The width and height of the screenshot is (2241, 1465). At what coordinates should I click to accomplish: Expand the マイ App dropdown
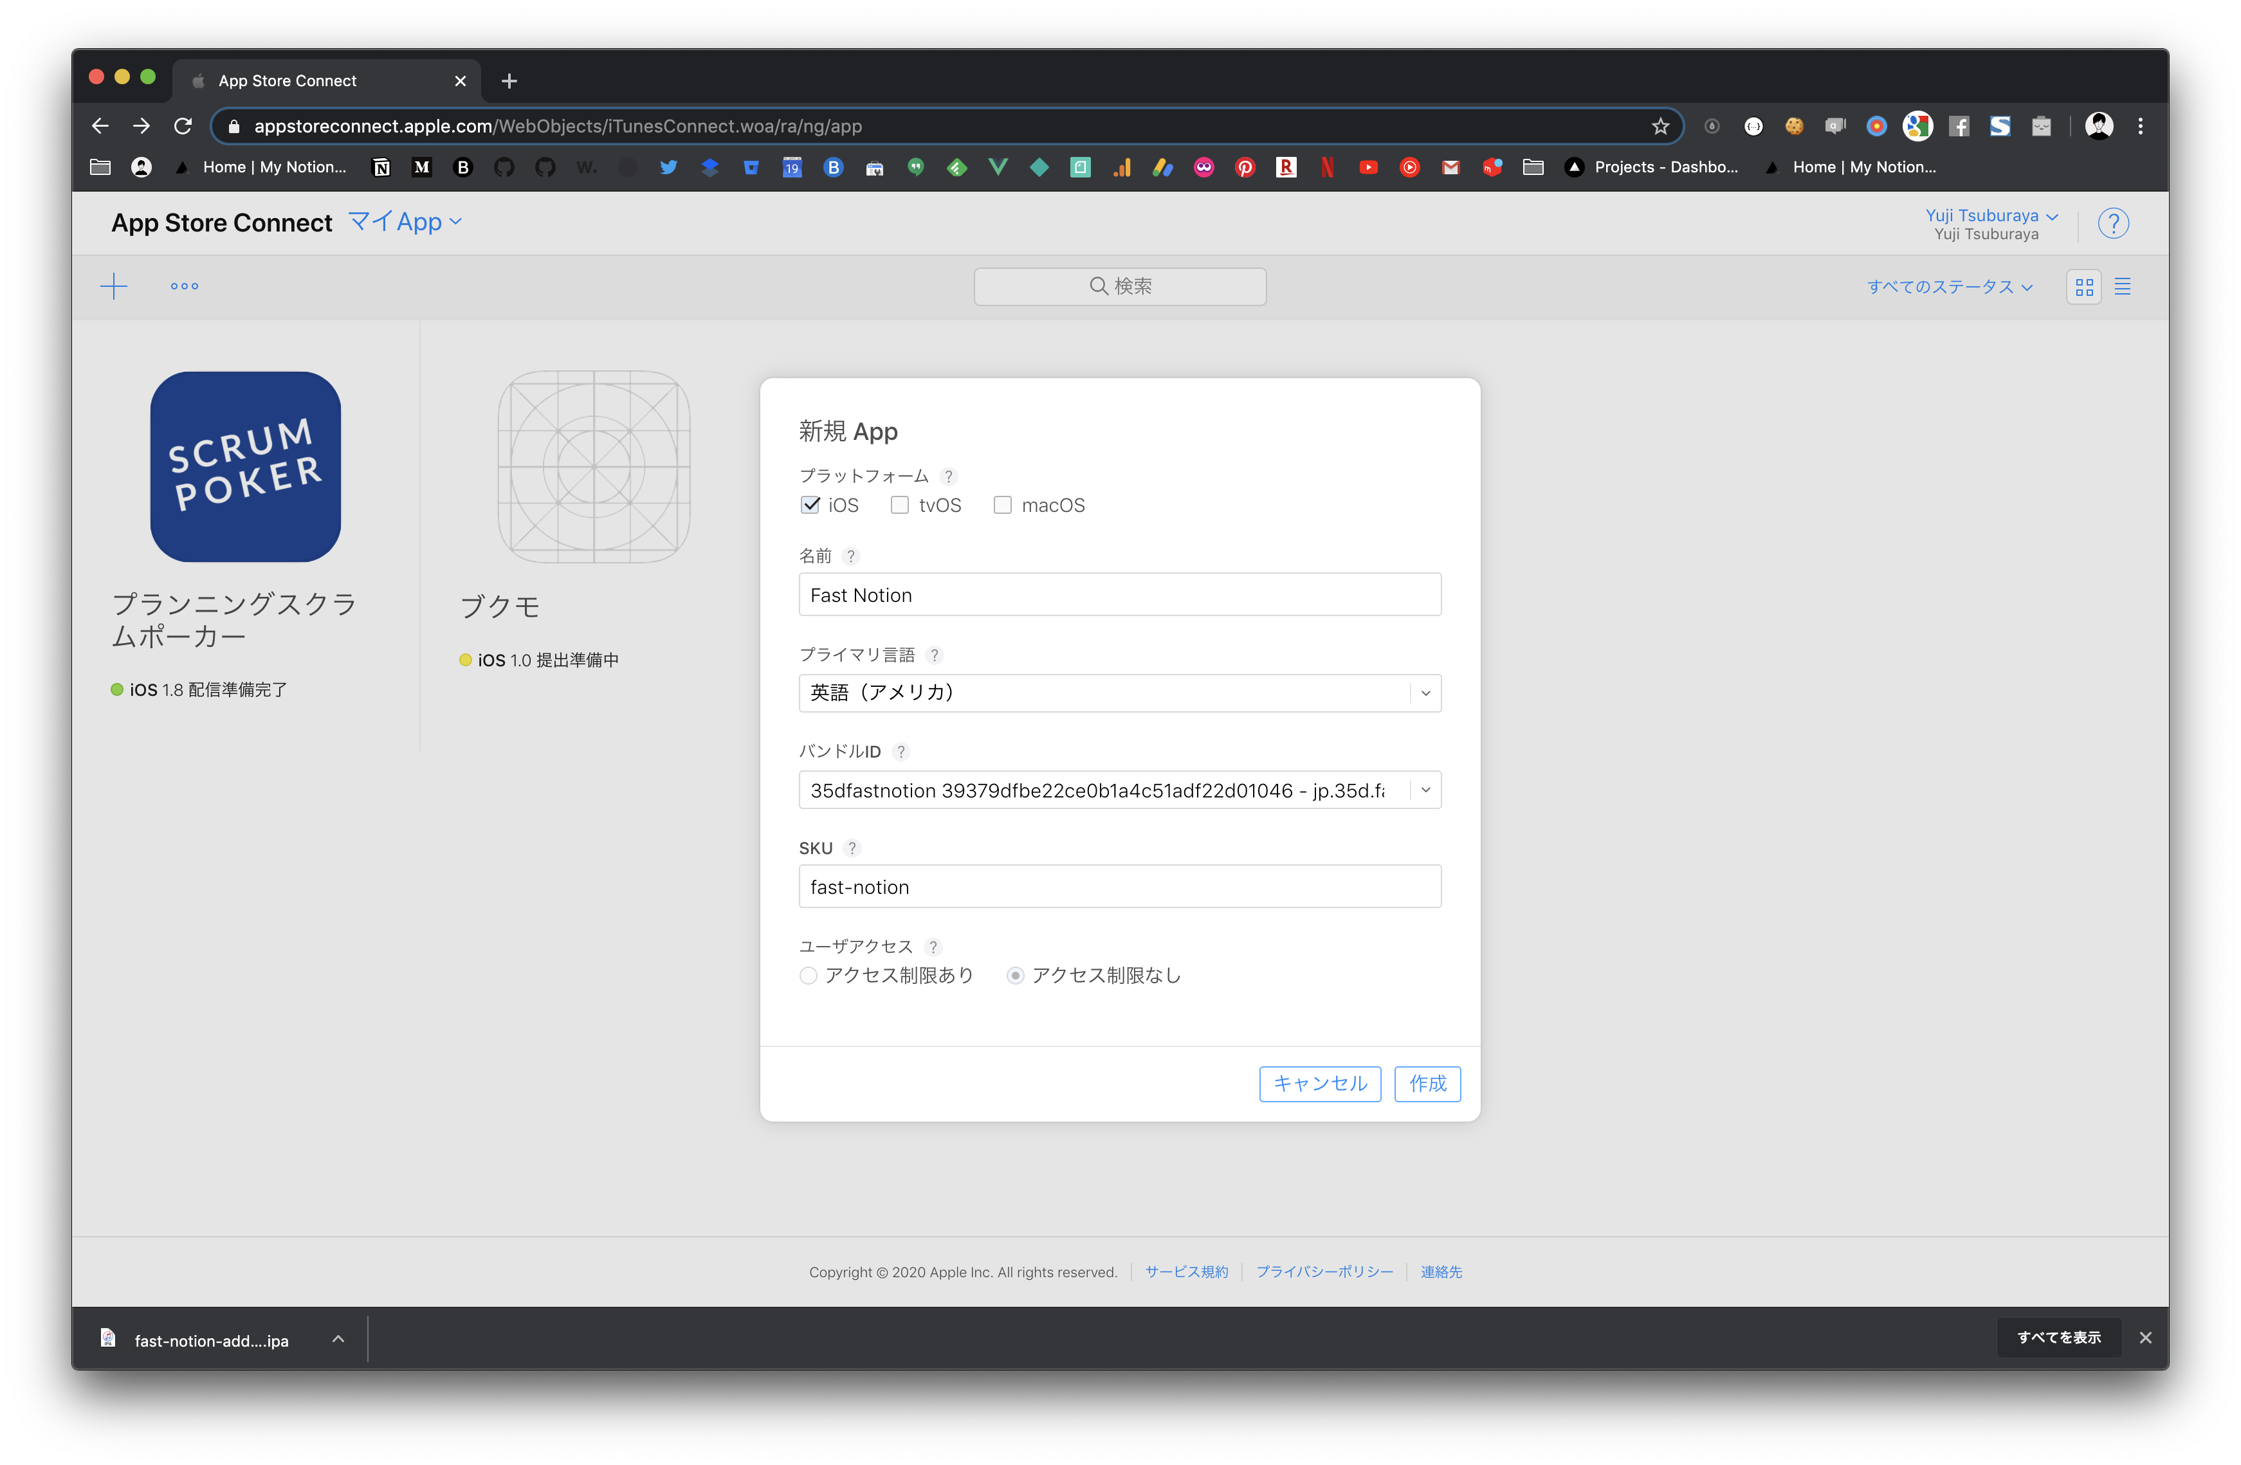click(405, 223)
